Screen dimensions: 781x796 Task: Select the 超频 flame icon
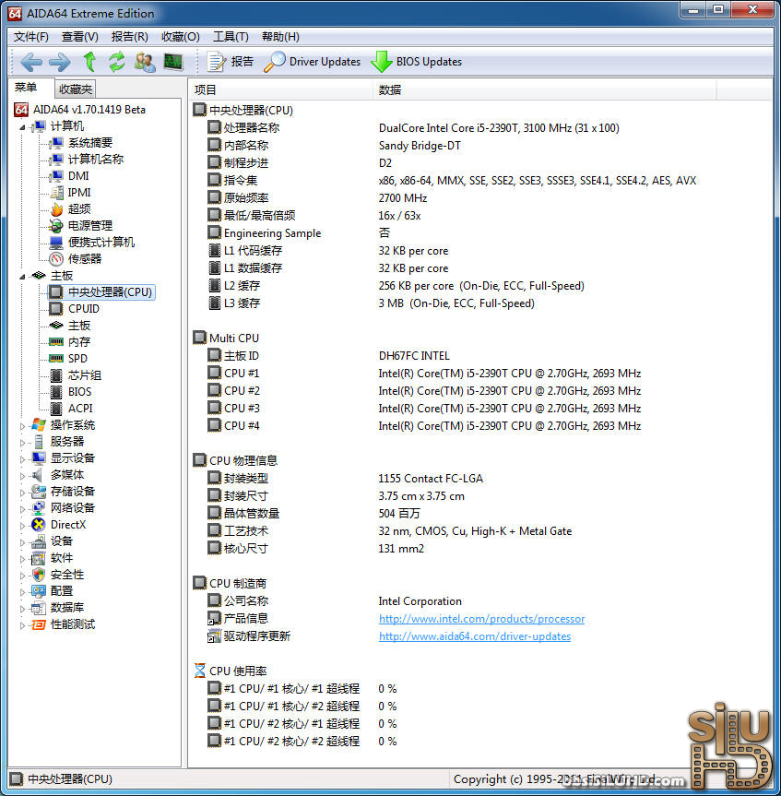click(x=56, y=209)
